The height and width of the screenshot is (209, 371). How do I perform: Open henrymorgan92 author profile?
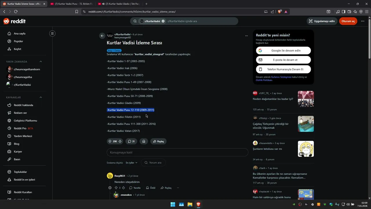pyautogui.click(x=123, y=37)
